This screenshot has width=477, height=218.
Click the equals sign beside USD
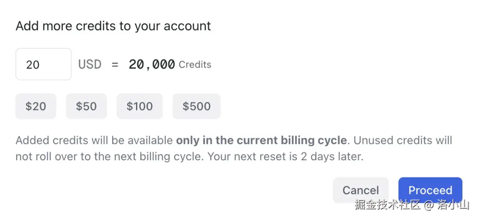point(115,65)
